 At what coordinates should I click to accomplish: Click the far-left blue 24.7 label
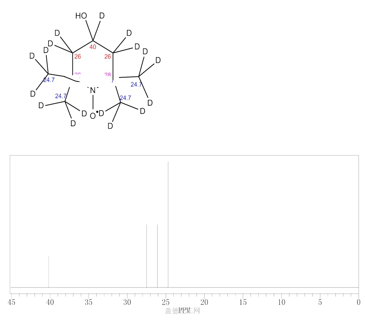[x=49, y=80]
